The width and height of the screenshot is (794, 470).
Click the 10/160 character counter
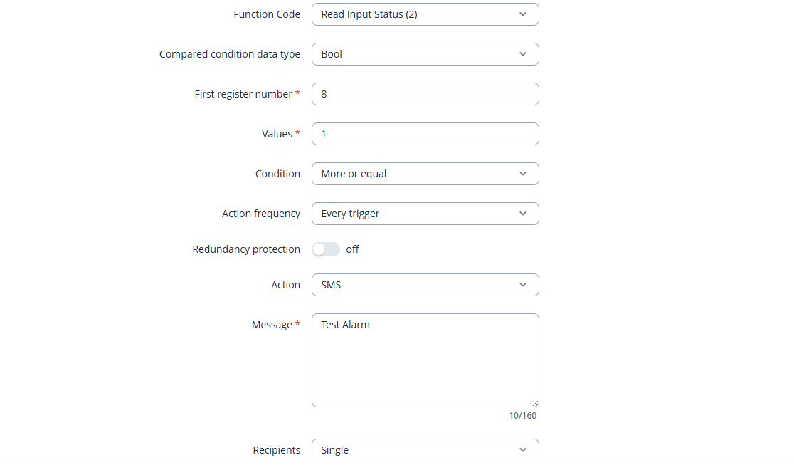click(522, 415)
